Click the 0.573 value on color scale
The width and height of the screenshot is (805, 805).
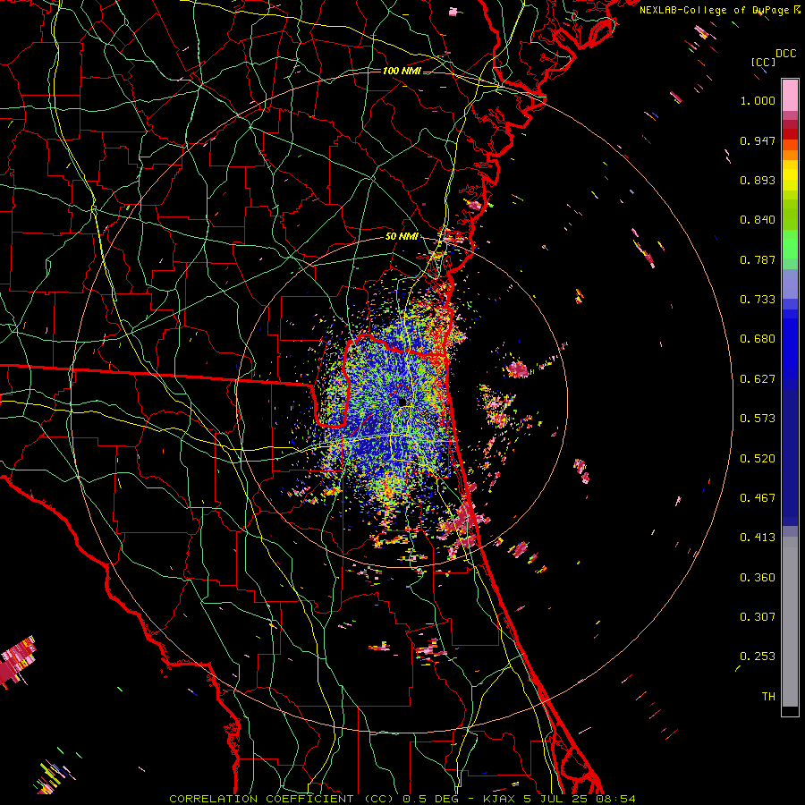(x=758, y=419)
